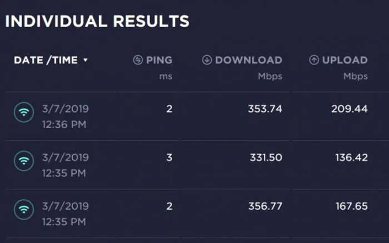389x243 pixels.
Task: Click Wi-Fi icon for 356.77 download row
Action: tap(24, 210)
